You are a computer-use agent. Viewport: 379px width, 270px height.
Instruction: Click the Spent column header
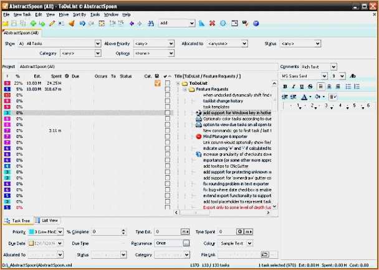(56, 76)
